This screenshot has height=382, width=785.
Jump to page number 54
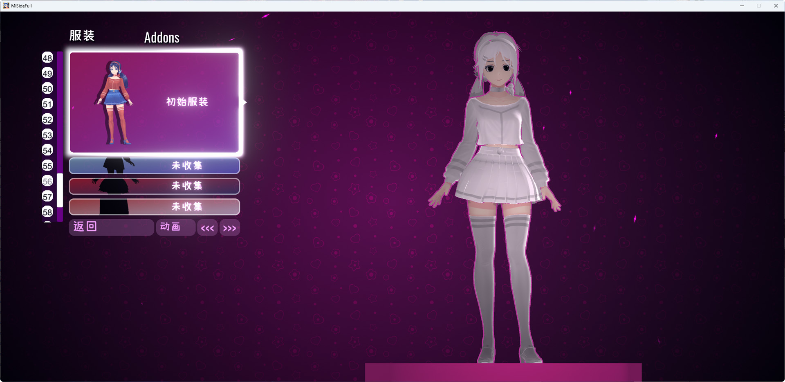47,150
